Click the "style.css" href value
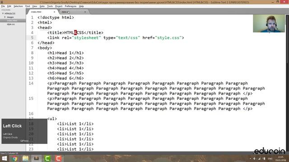 [168, 38]
